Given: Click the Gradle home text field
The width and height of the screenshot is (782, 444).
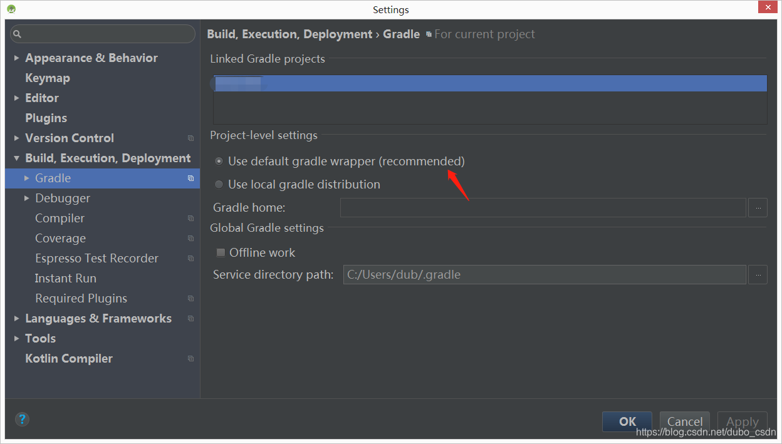Looking at the screenshot, I should pyautogui.click(x=543, y=207).
